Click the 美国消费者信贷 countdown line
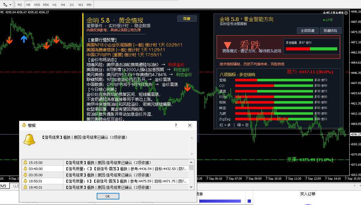361x205 pixels. pos(126,50)
